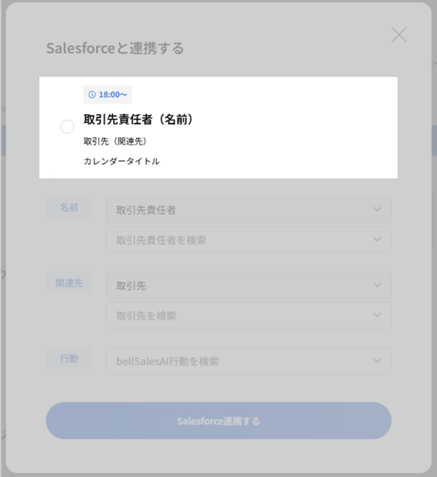Screen dimensions: 437x477
Task: Expand the 取引先を検索 chevron arrow
Action: 377,315
